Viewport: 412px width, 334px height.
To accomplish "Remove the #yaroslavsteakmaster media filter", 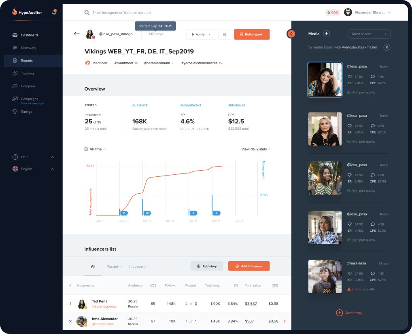I will (x=387, y=47).
